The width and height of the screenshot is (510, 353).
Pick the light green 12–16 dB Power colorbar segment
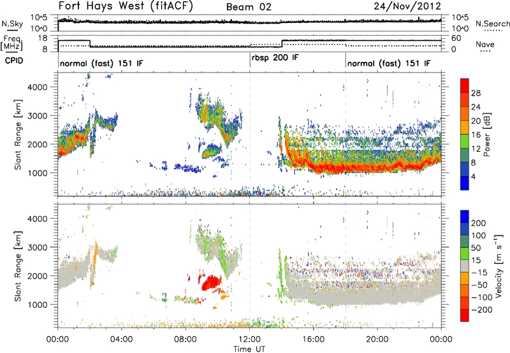(465, 141)
